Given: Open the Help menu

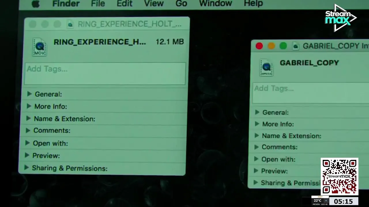Looking at the screenshot, I should [x=253, y=4].
